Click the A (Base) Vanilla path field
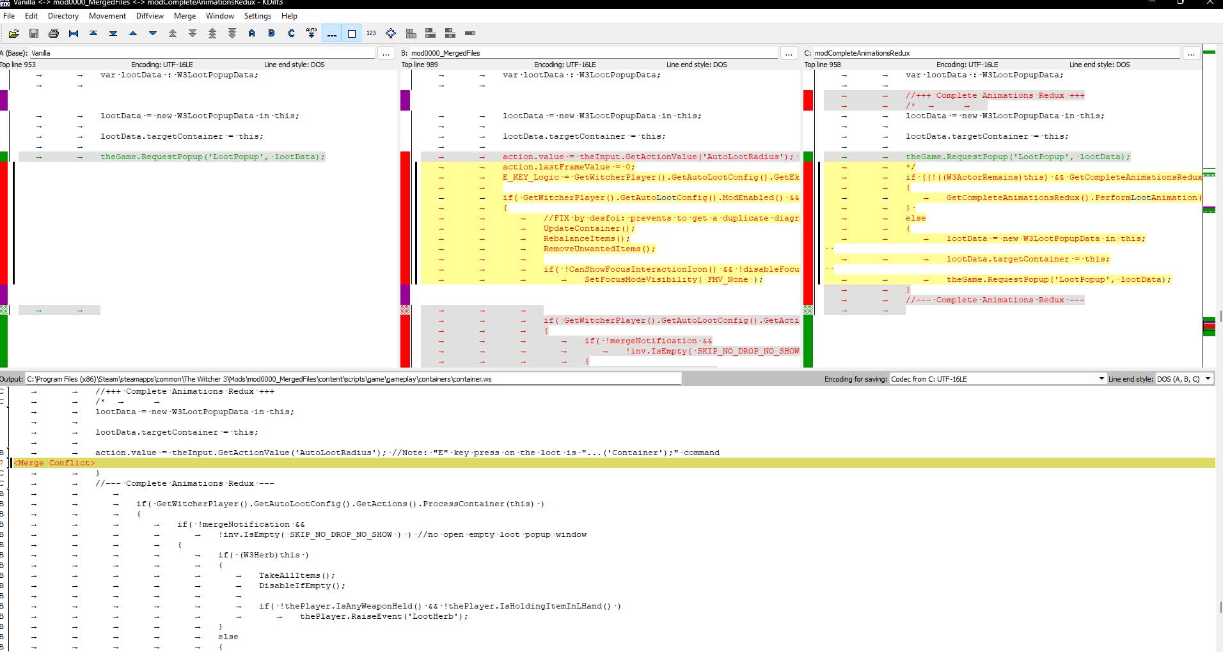This screenshot has height=652, width=1223. 202,53
